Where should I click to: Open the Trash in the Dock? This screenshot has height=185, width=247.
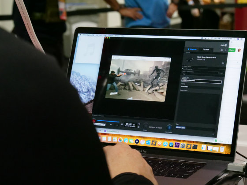click(x=222, y=149)
